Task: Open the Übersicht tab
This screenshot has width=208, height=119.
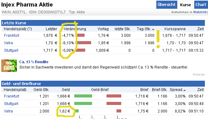Action: point(166,5)
